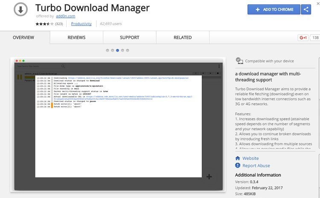Click the search magnifier icon in preview
The width and height of the screenshot is (320, 198).
click(x=63, y=66)
